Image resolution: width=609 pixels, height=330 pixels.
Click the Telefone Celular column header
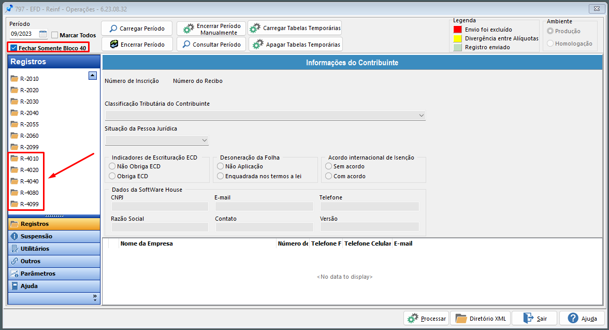point(368,243)
